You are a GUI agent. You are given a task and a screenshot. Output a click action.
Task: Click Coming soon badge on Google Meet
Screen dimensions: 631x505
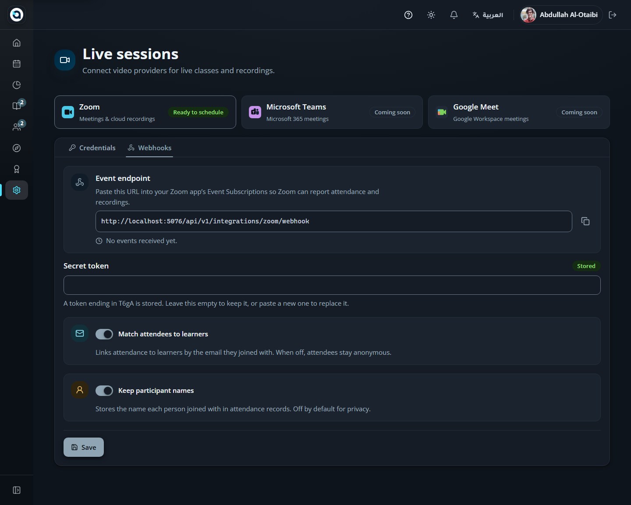pos(579,112)
